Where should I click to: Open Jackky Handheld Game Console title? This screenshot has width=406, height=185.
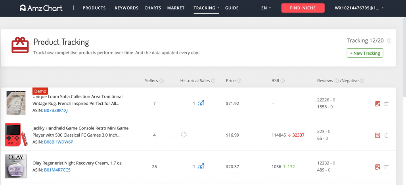80,132
